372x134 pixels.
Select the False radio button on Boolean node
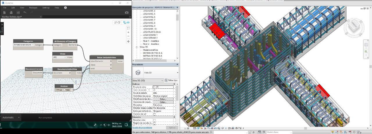point(65,90)
